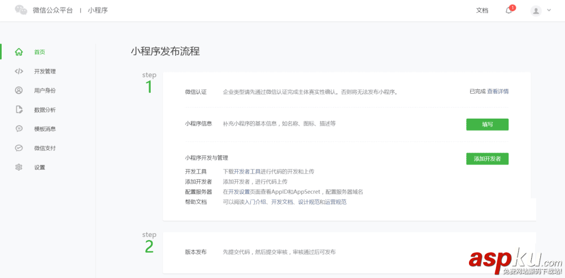Screen dimensions: 565x278
Task: Click the 模板消息 chat bubble icon
Action: point(19,129)
